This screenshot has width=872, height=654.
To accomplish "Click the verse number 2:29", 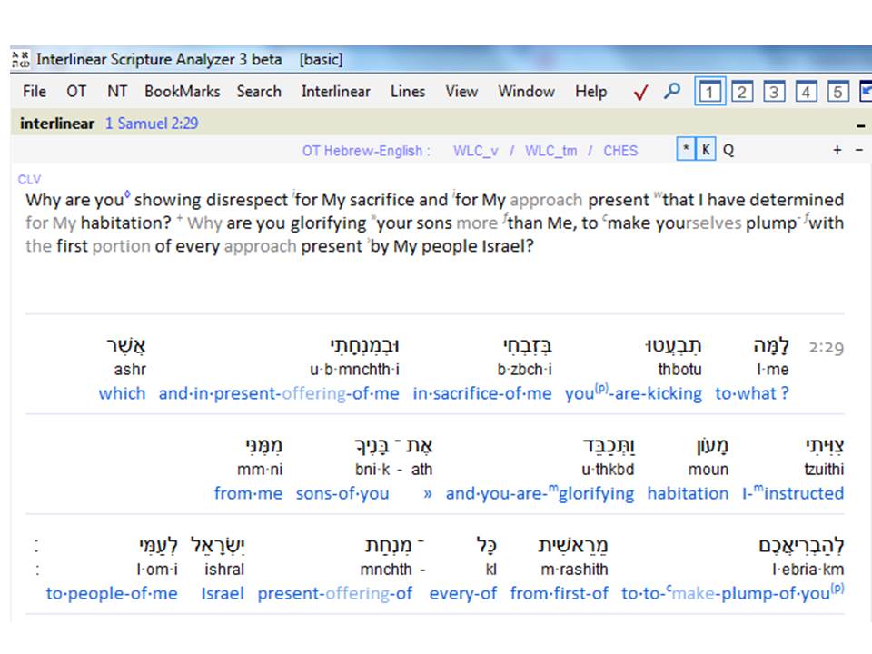I will [x=827, y=348].
